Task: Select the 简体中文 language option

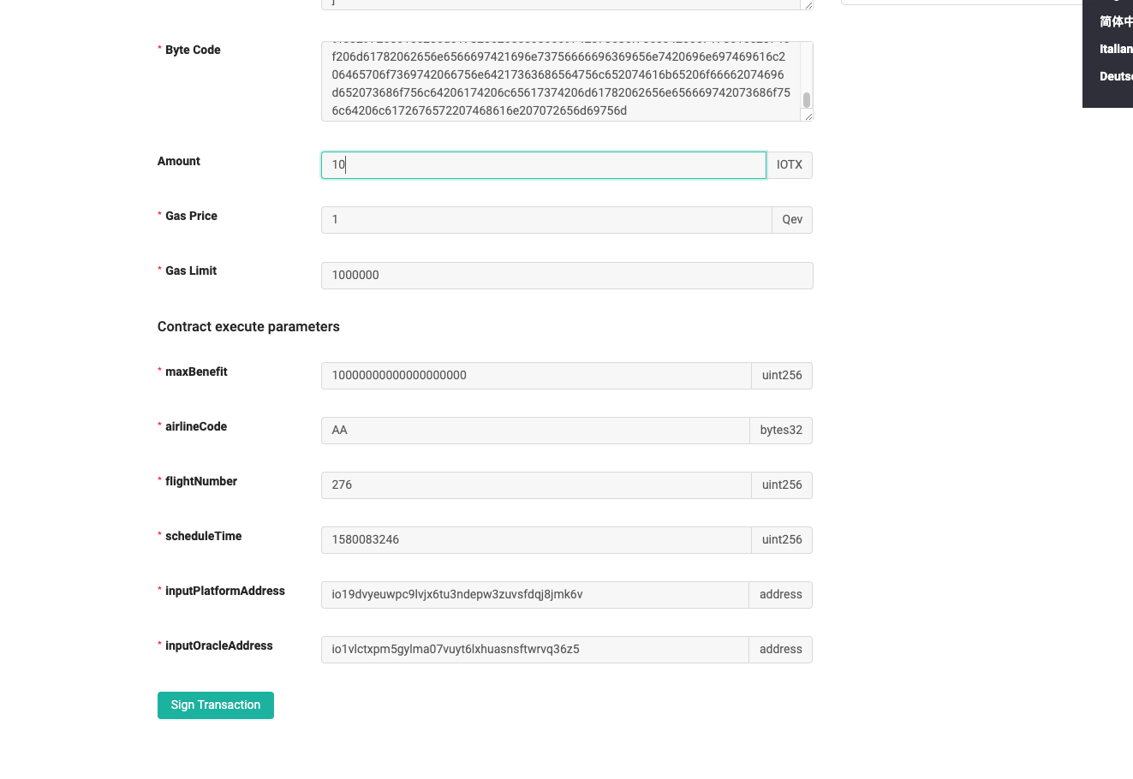Action: (1116, 21)
